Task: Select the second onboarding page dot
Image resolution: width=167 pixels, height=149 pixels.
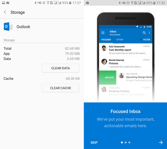Action: pos(126,142)
